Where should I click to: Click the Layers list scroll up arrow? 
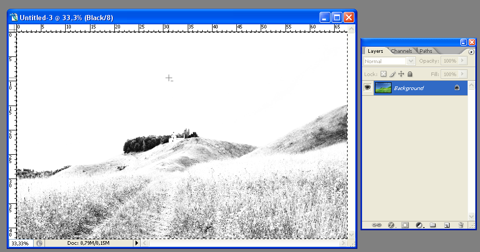[x=471, y=85]
